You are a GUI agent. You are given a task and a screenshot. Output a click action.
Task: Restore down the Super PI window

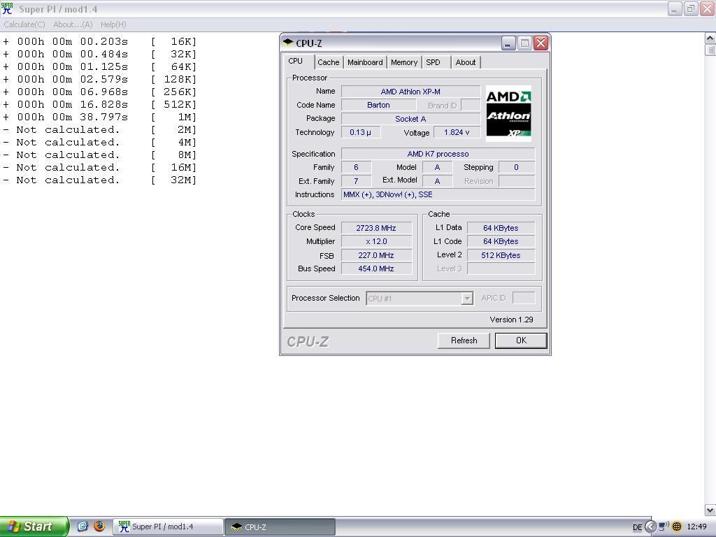pyautogui.click(x=691, y=8)
